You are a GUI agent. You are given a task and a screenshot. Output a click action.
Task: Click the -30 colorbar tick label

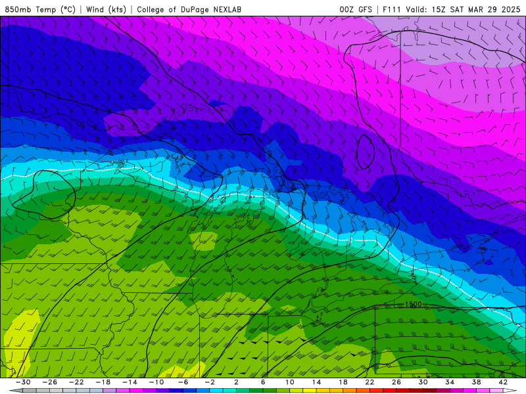click(23, 382)
